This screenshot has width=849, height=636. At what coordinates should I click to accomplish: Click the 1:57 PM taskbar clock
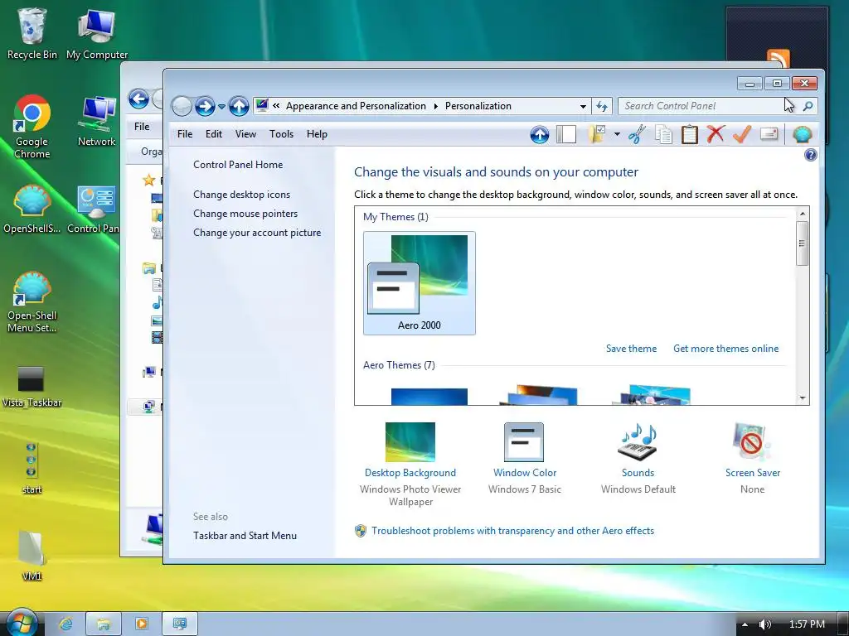click(807, 624)
